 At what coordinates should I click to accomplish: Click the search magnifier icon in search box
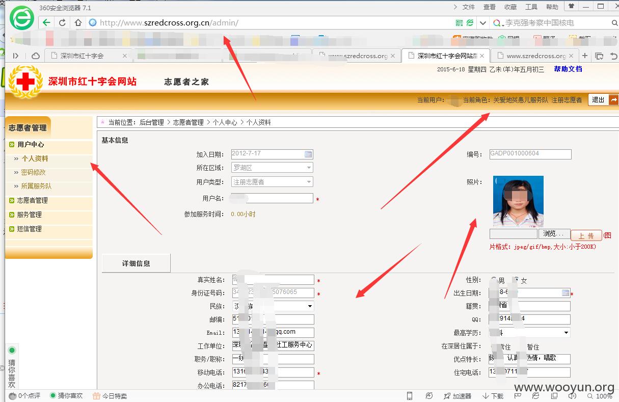[614, 23]
